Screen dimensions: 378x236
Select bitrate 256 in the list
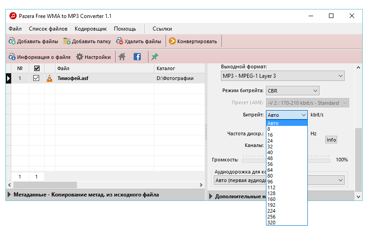pyautogui.click(x=287, y=217)
